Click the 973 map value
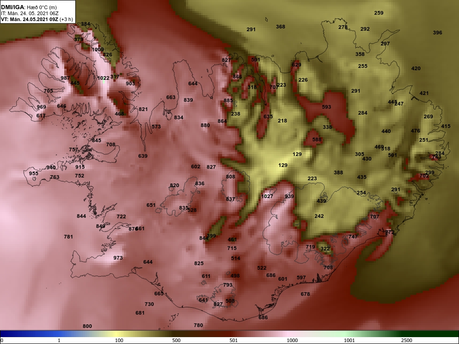 tap(118, 258)
